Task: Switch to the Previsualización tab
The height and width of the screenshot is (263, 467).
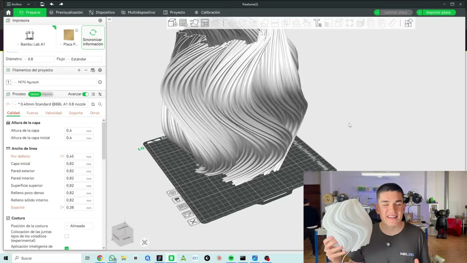Action: [66, 12]
